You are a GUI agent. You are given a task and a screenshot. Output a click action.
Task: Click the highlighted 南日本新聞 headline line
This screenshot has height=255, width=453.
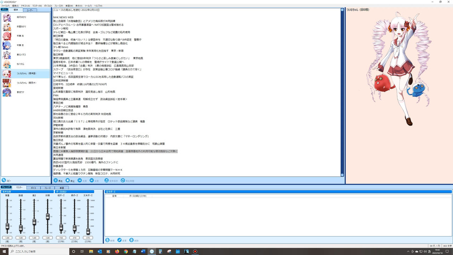[x=115, y=151]
